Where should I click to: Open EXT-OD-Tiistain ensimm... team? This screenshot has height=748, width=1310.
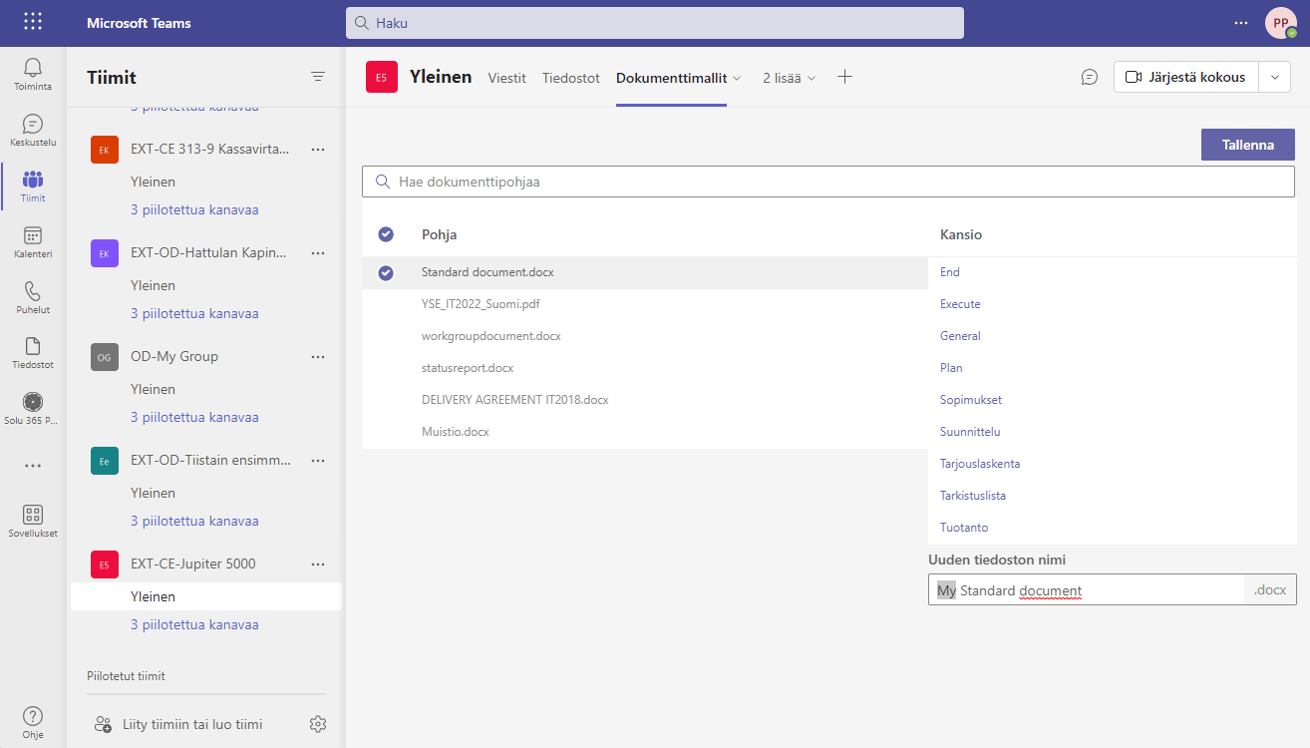[x=210, y=460]
